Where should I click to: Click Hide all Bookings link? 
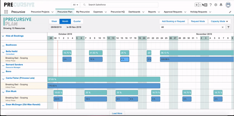(x=15, y=36)
